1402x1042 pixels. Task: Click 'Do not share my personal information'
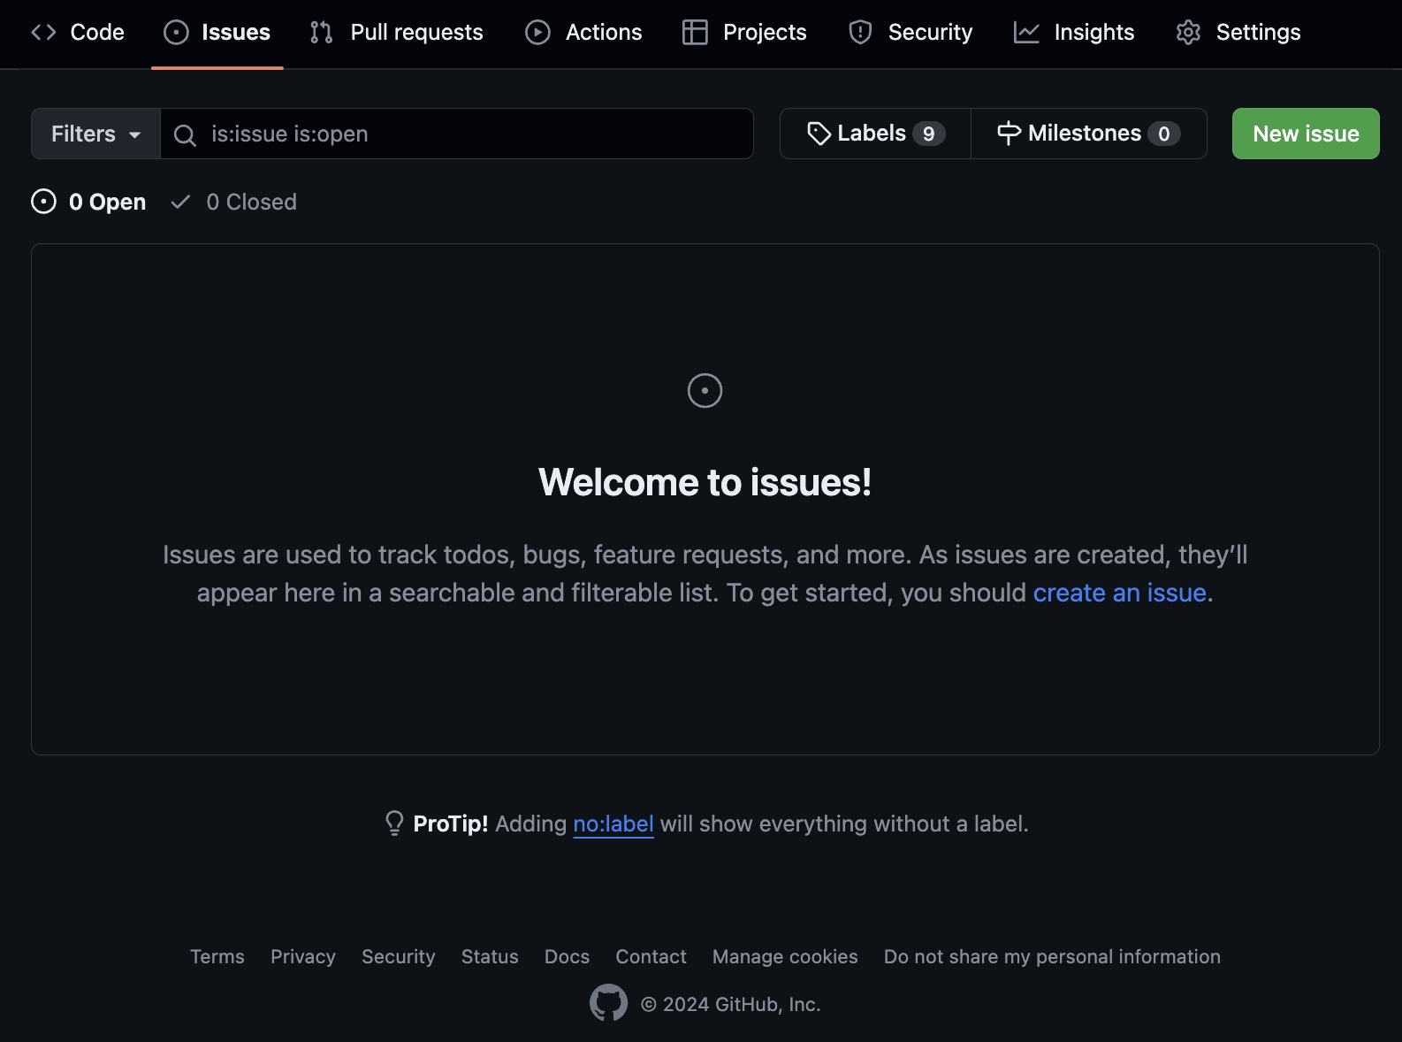(1052, 956)
